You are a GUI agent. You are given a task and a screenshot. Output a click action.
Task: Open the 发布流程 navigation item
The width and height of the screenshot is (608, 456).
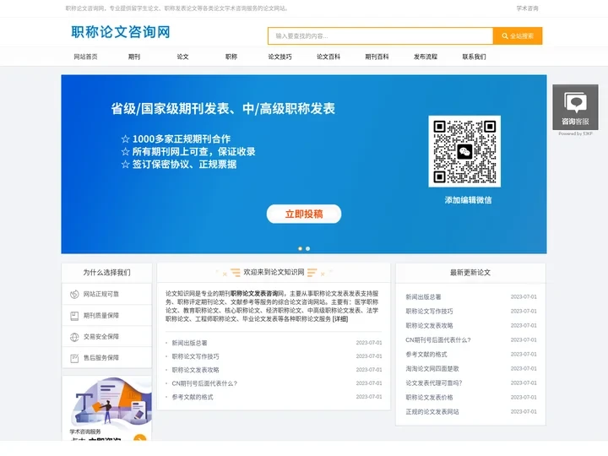point(426,57)
